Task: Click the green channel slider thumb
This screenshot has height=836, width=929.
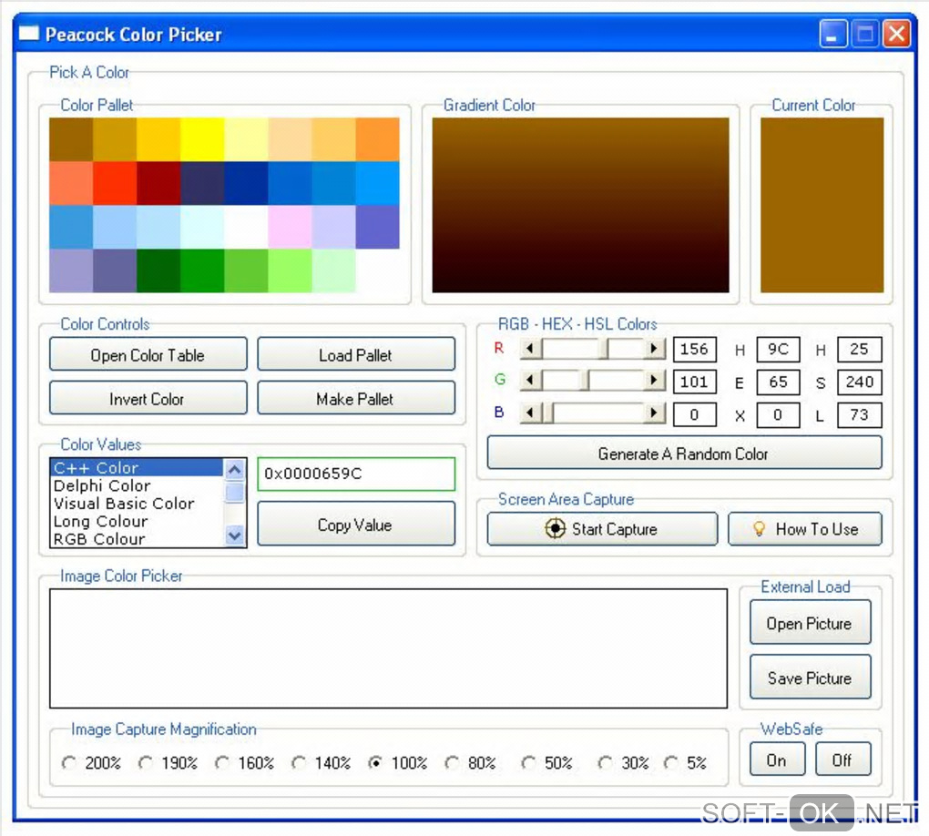Action: pos(584,380)
